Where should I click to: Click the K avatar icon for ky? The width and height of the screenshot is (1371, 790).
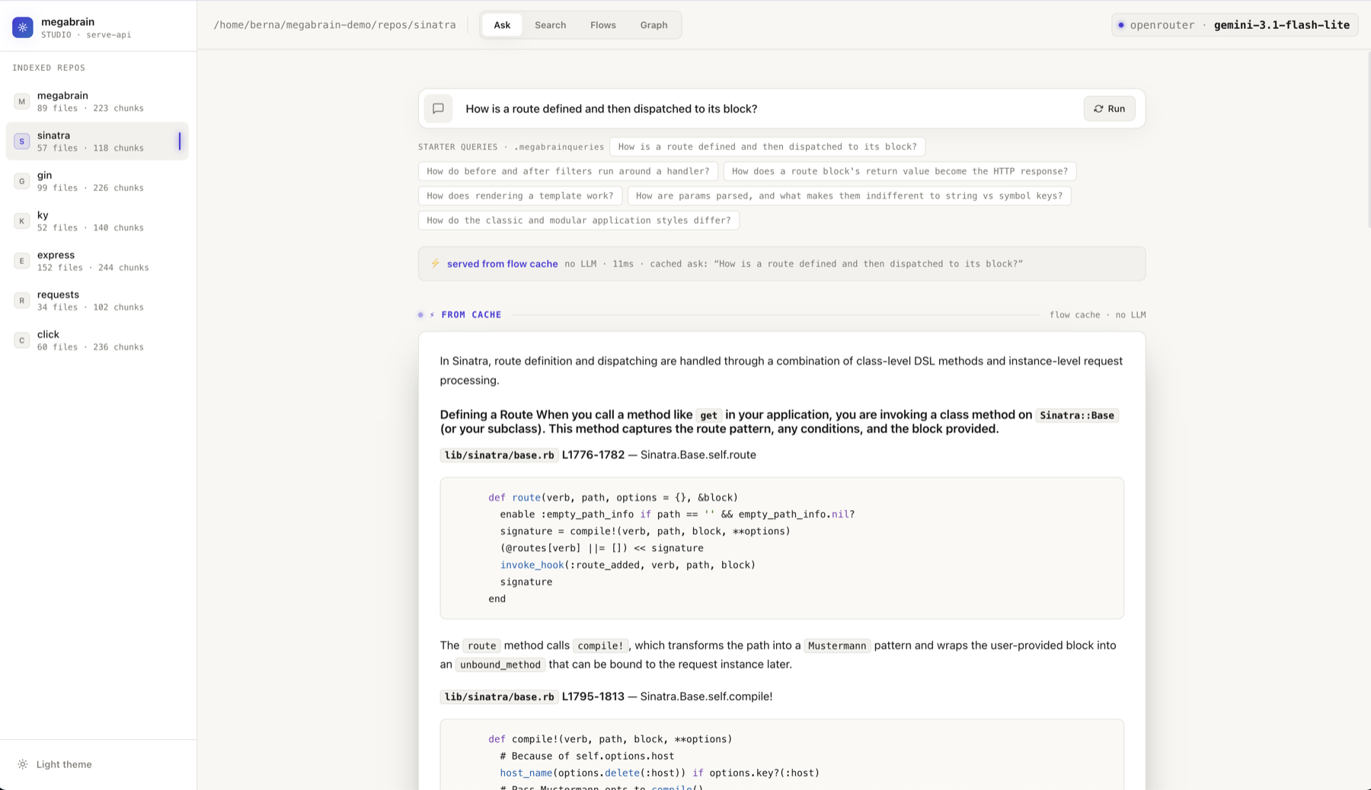21,221
